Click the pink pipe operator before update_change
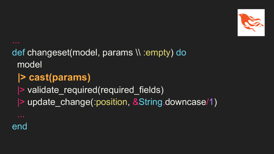Screen dimensions: 274x154 click(21, 102)
